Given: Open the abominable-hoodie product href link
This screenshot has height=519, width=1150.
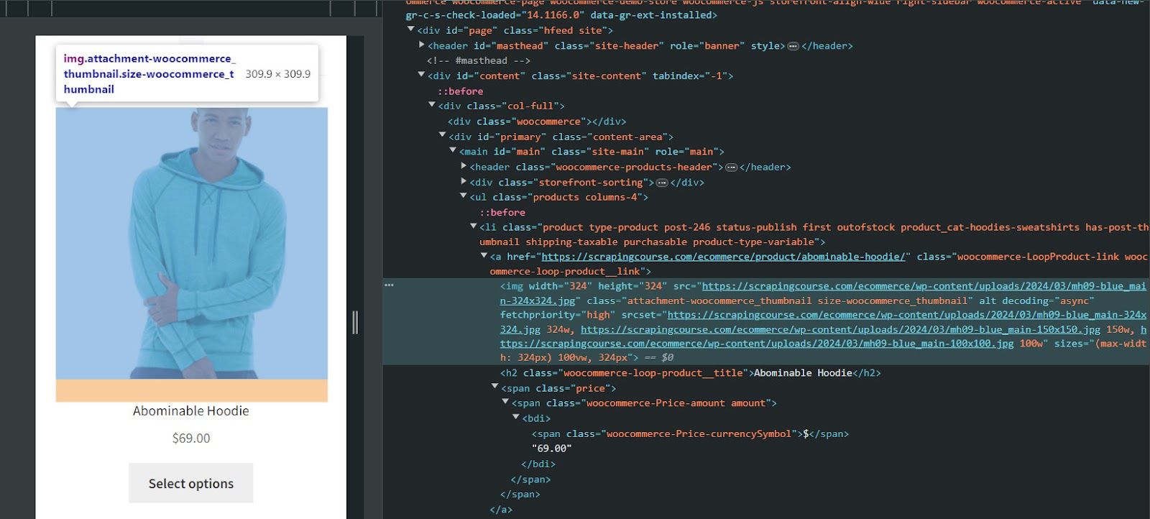Looking at the screenshot, I should [723, 257].
